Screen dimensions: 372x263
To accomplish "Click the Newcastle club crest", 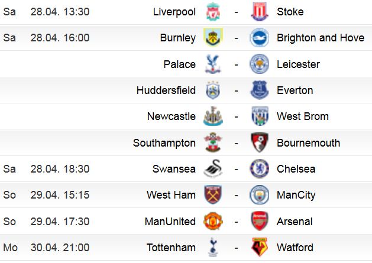I will (x=213, y=116).
